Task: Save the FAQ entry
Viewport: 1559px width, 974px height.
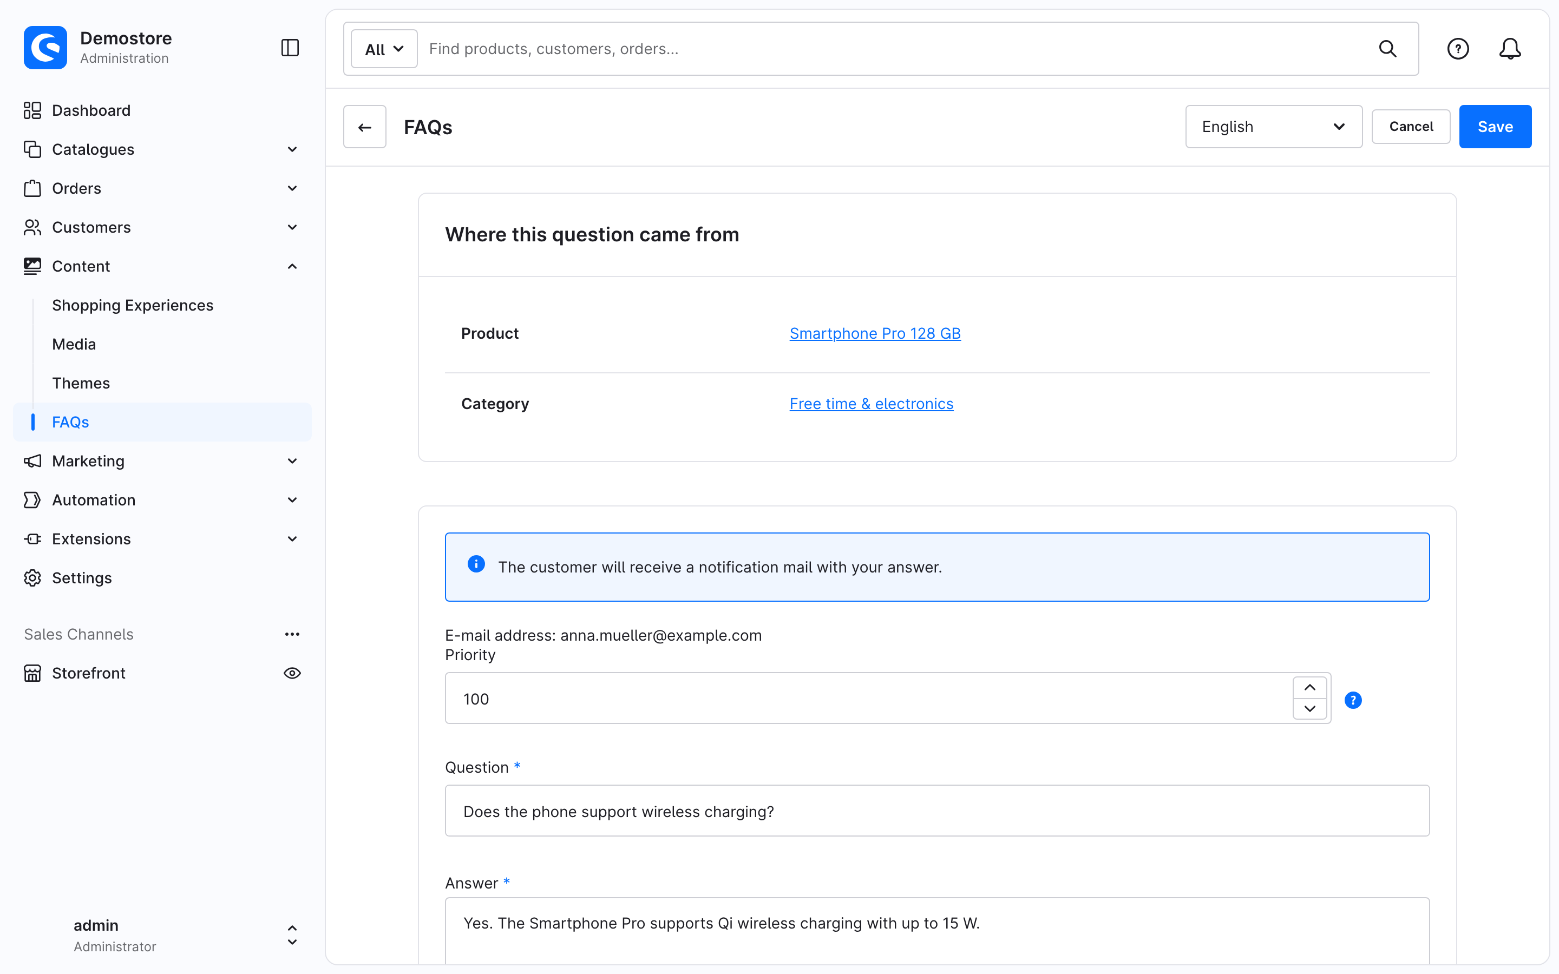Action: coord(1495,127)
